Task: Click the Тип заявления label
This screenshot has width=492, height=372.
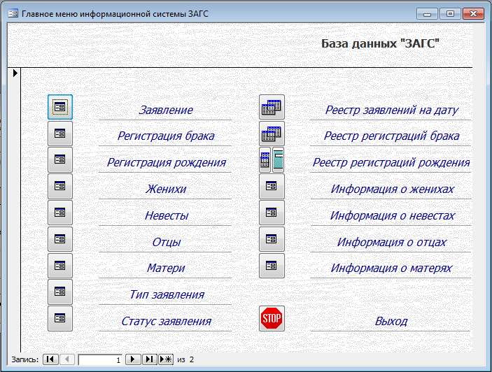Action: click(167, 294)
